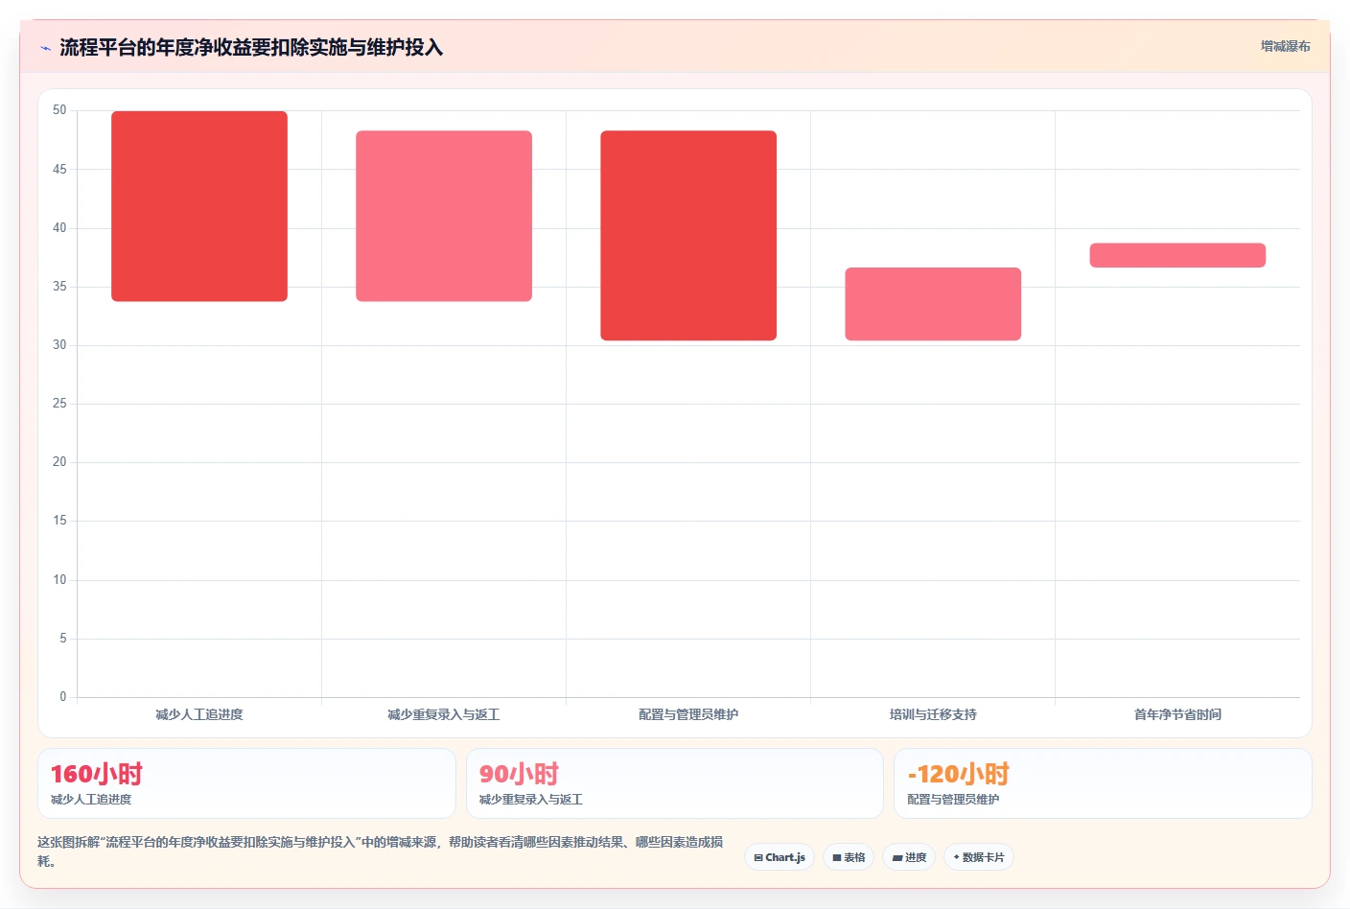Click the 增减瀑布 label in the header
Image resolution: width=1350 pixels, height=909 pixels.
1285,46
